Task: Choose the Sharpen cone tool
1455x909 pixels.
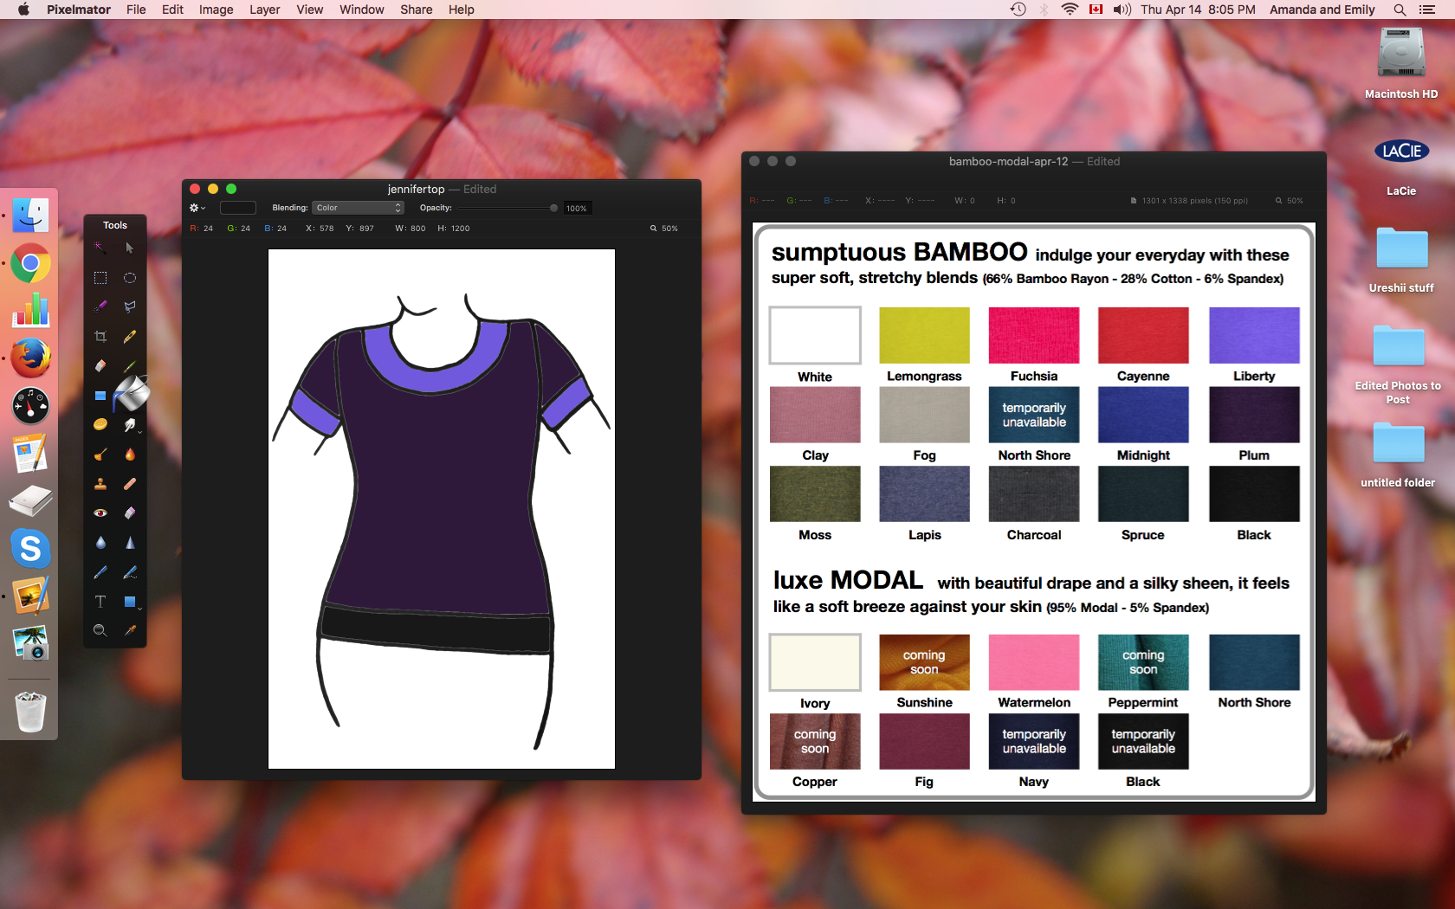Action: pos(130,543)
